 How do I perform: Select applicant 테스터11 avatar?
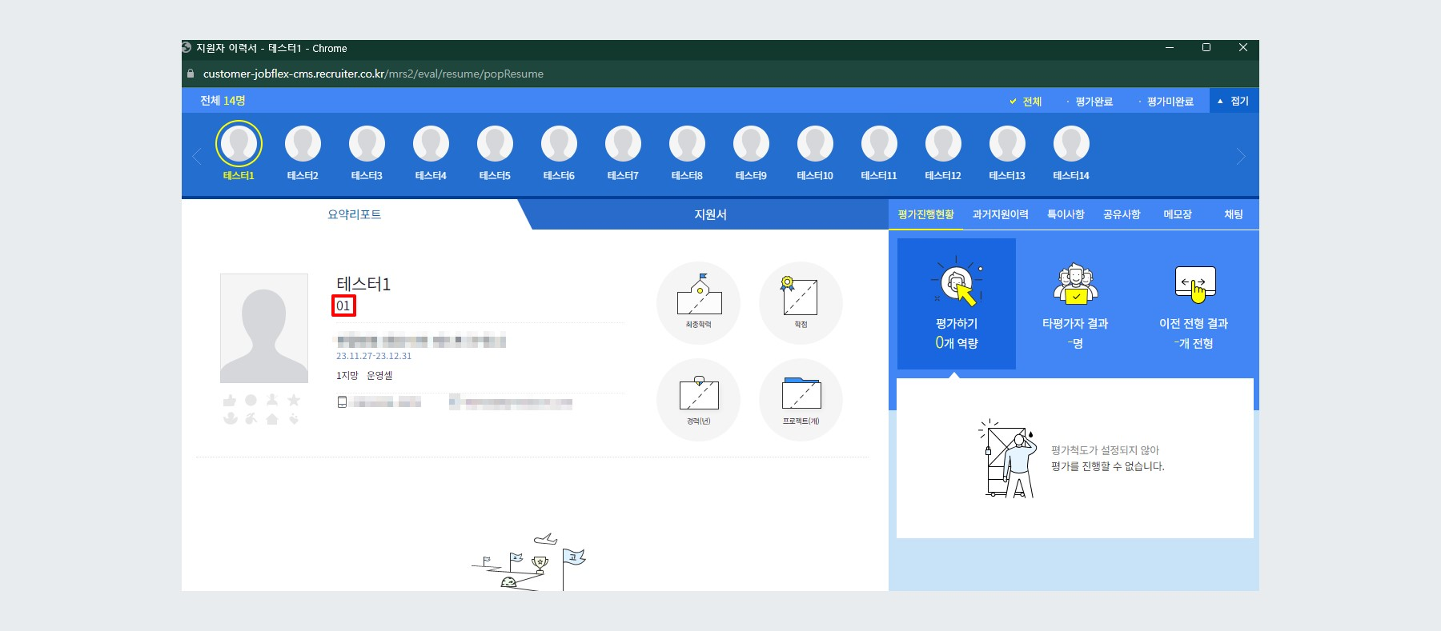[x=879, y=144]
